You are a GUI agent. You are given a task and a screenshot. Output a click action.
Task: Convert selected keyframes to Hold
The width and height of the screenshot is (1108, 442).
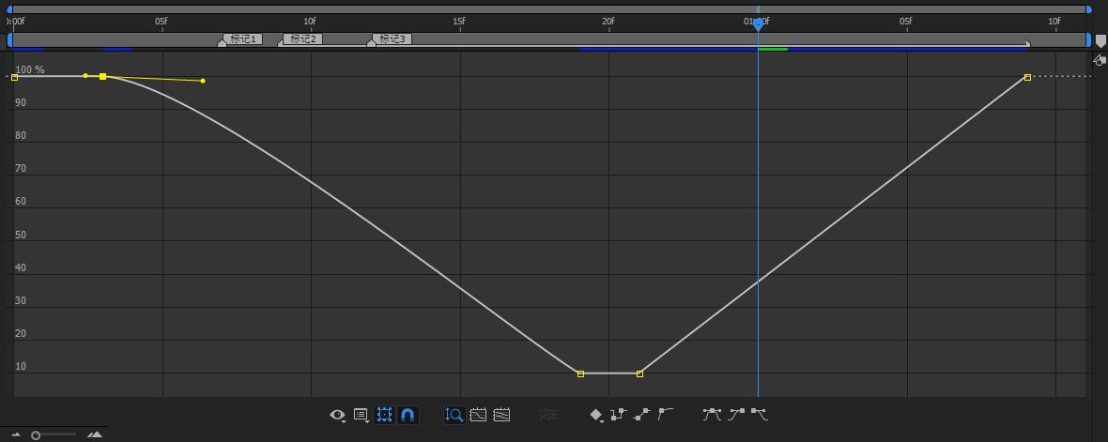tap(618, 415)
